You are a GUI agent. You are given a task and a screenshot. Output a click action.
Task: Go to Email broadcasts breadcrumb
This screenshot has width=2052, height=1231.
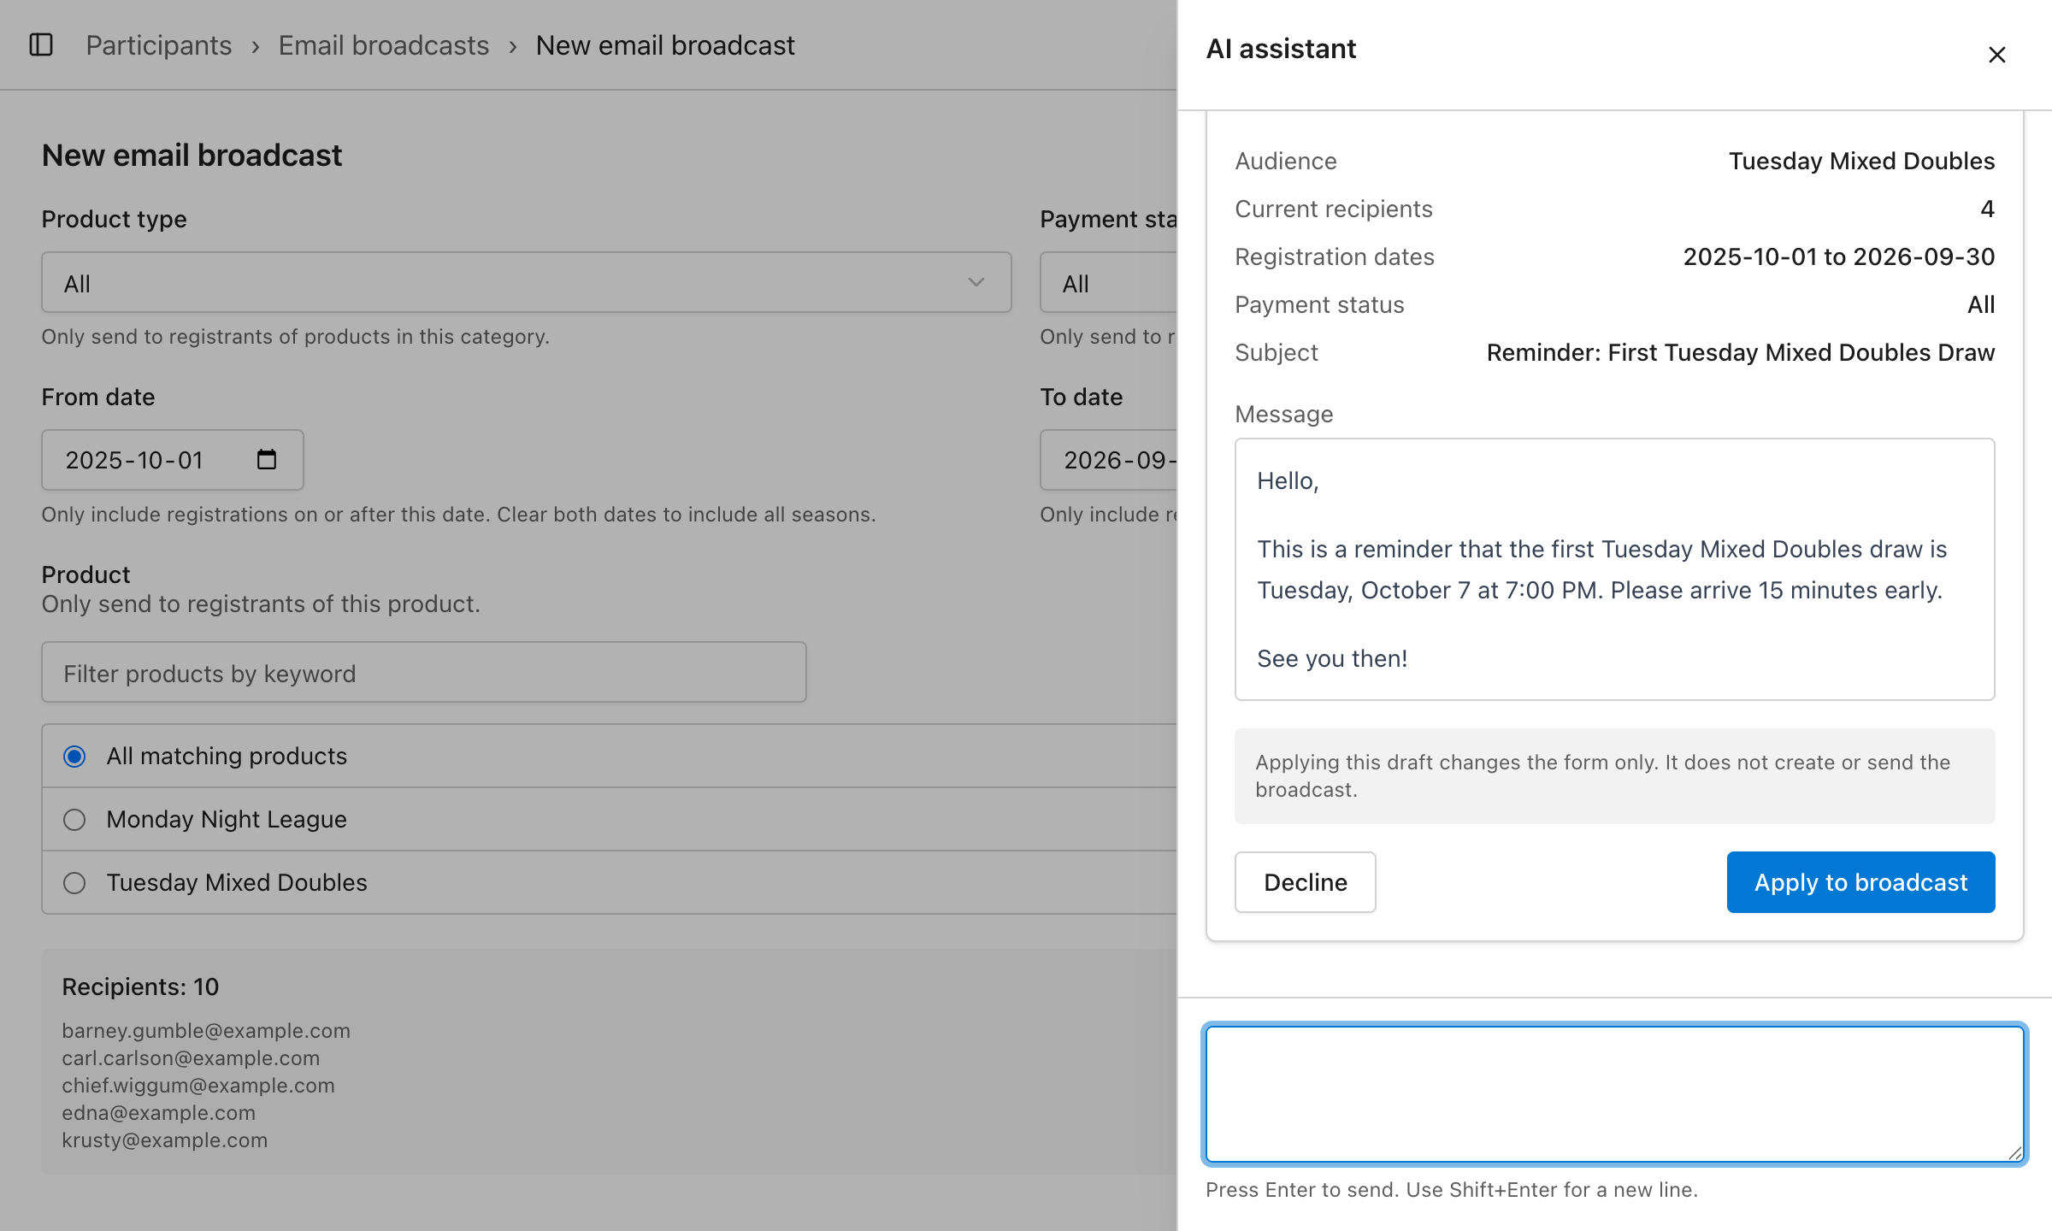click(x=383, y=44)
